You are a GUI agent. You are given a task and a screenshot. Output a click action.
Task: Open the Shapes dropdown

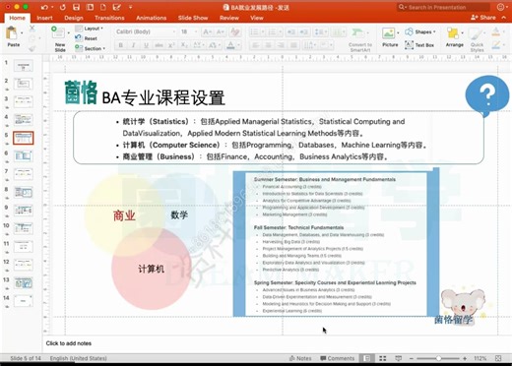pyautogui.click(x=420, y=31)
